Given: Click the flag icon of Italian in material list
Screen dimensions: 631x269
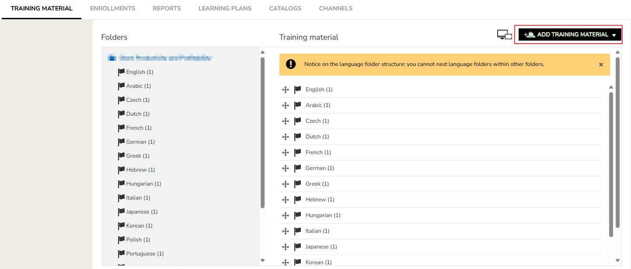Looking at the screenshot, I should click(x=298, y=231).
